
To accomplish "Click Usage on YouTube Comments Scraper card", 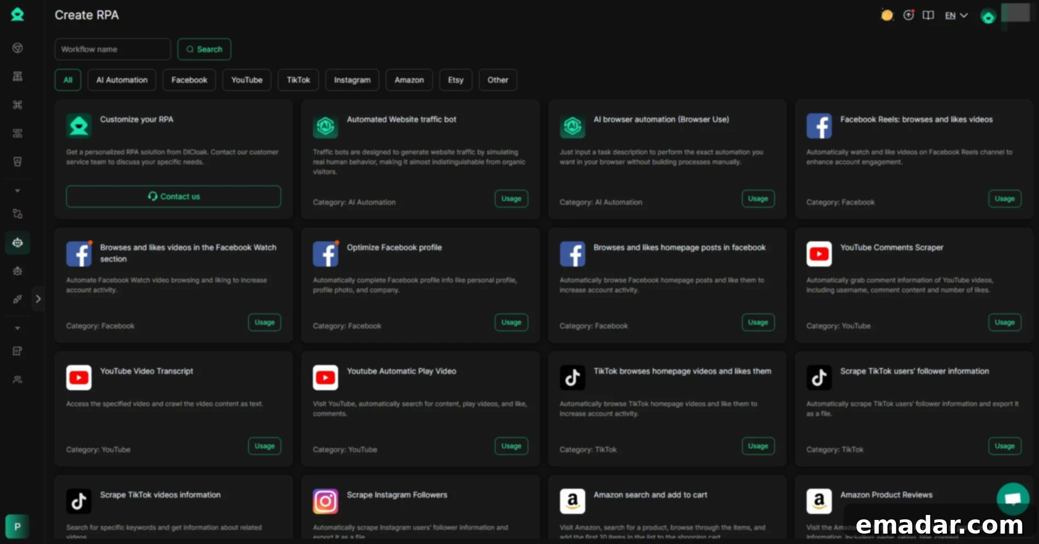I will click(x=1004, y=322).
